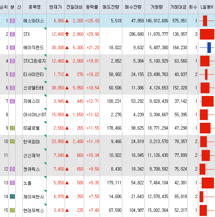Click the daily candle chart for 티사이언티
Image resolution: width=215 pixels, height=217 pixels.
[x=207, y=75]
